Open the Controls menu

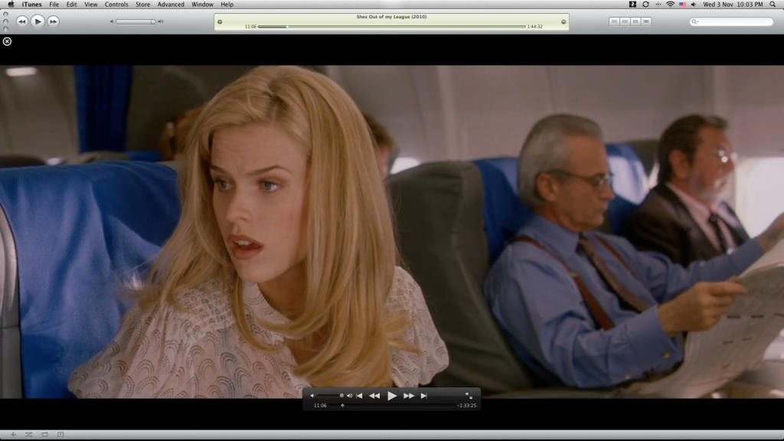point(116,5)
